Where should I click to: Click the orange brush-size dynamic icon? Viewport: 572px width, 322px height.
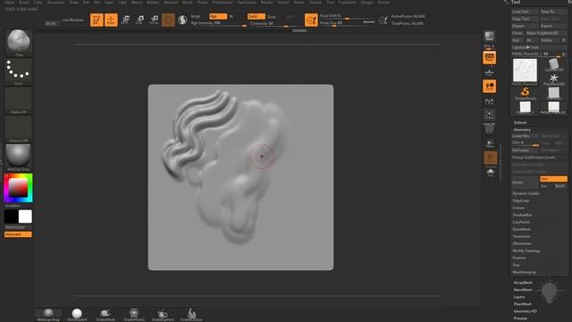pyautogui.click(x=311, y=20)
